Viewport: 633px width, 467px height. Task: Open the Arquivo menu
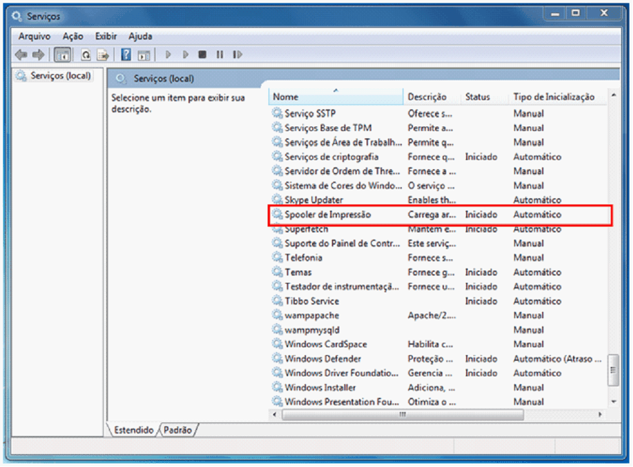(x=34, y=36)
